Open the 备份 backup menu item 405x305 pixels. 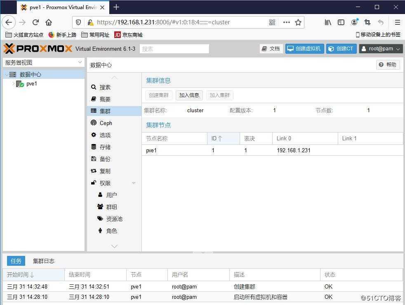pos(114,159)
